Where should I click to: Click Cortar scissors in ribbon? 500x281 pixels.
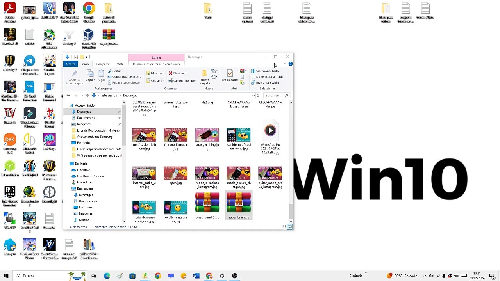[114, 71]
